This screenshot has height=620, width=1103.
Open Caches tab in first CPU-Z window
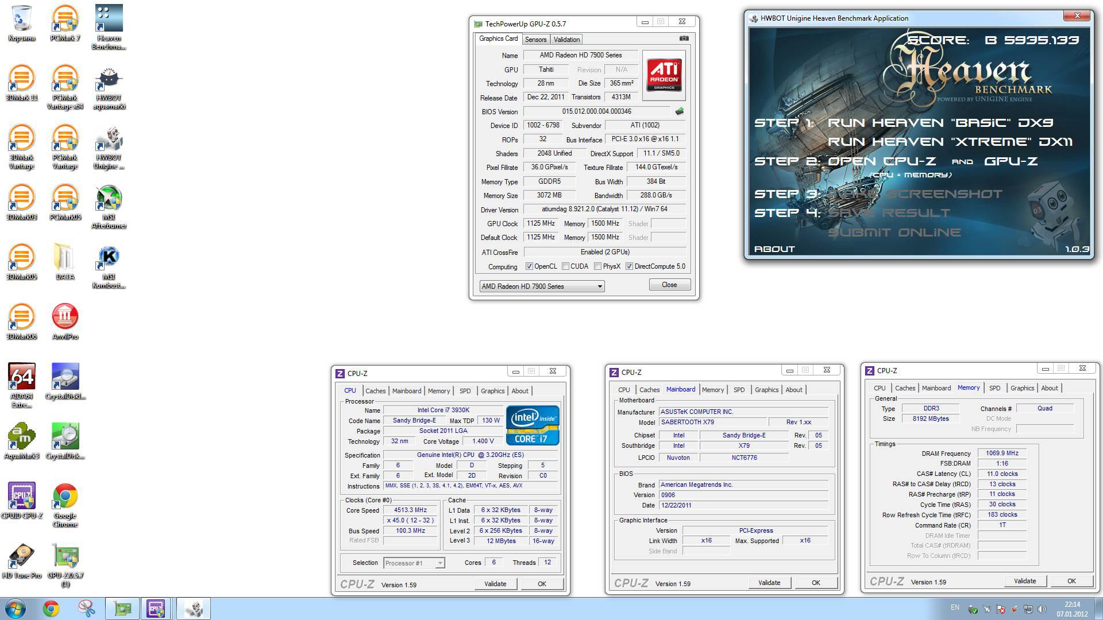point(375,391)
